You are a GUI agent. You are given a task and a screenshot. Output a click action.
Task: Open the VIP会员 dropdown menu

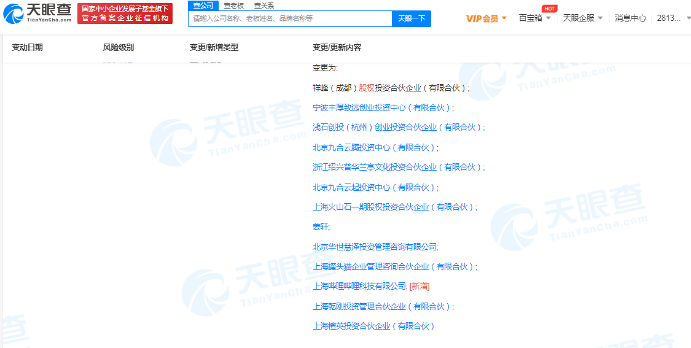pyautogui.click(x=486, y=18)
